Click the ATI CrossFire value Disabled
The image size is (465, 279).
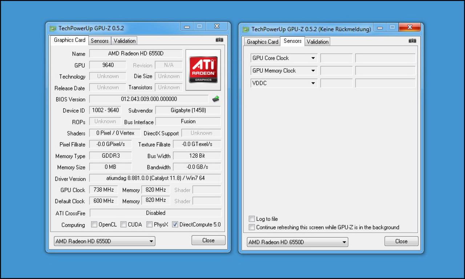tap(155, 213)
